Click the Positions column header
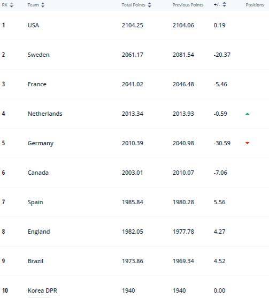This screenshot has height=298, width=269. (255, 5)
